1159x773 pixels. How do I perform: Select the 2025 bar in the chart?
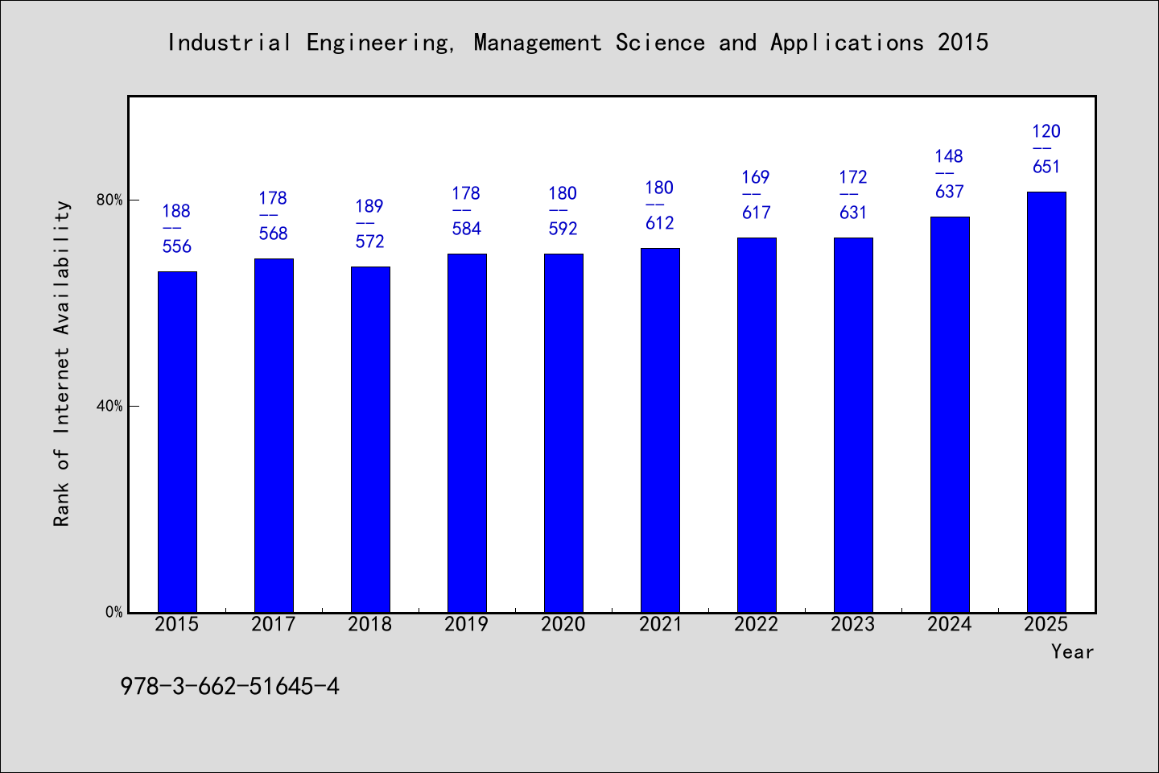(x=1046, y=402)
